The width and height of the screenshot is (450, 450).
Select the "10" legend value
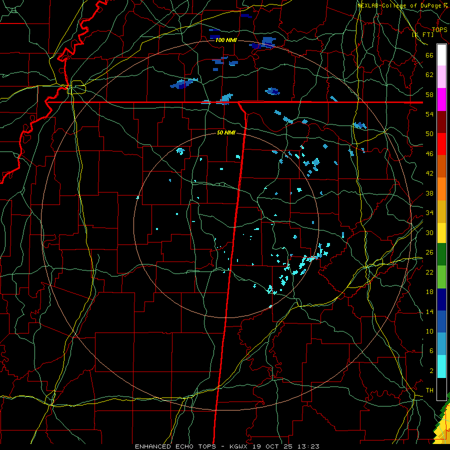[x=429, y=331]
